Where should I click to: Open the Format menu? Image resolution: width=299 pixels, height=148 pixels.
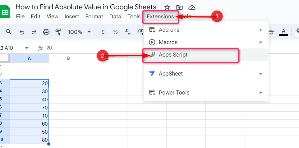coord(94,16)
